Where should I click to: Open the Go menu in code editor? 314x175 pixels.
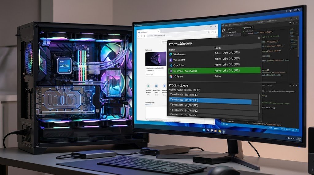pyautogui.click(x=246, y=24)
